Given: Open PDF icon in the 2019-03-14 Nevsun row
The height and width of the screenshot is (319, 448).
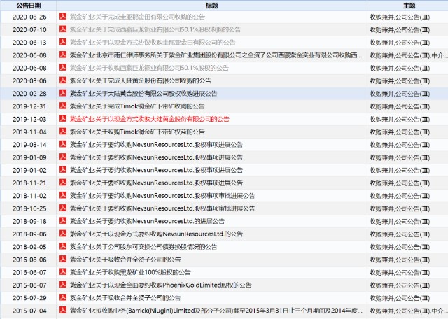Looking at the screenshot, I should coord(63,144).
